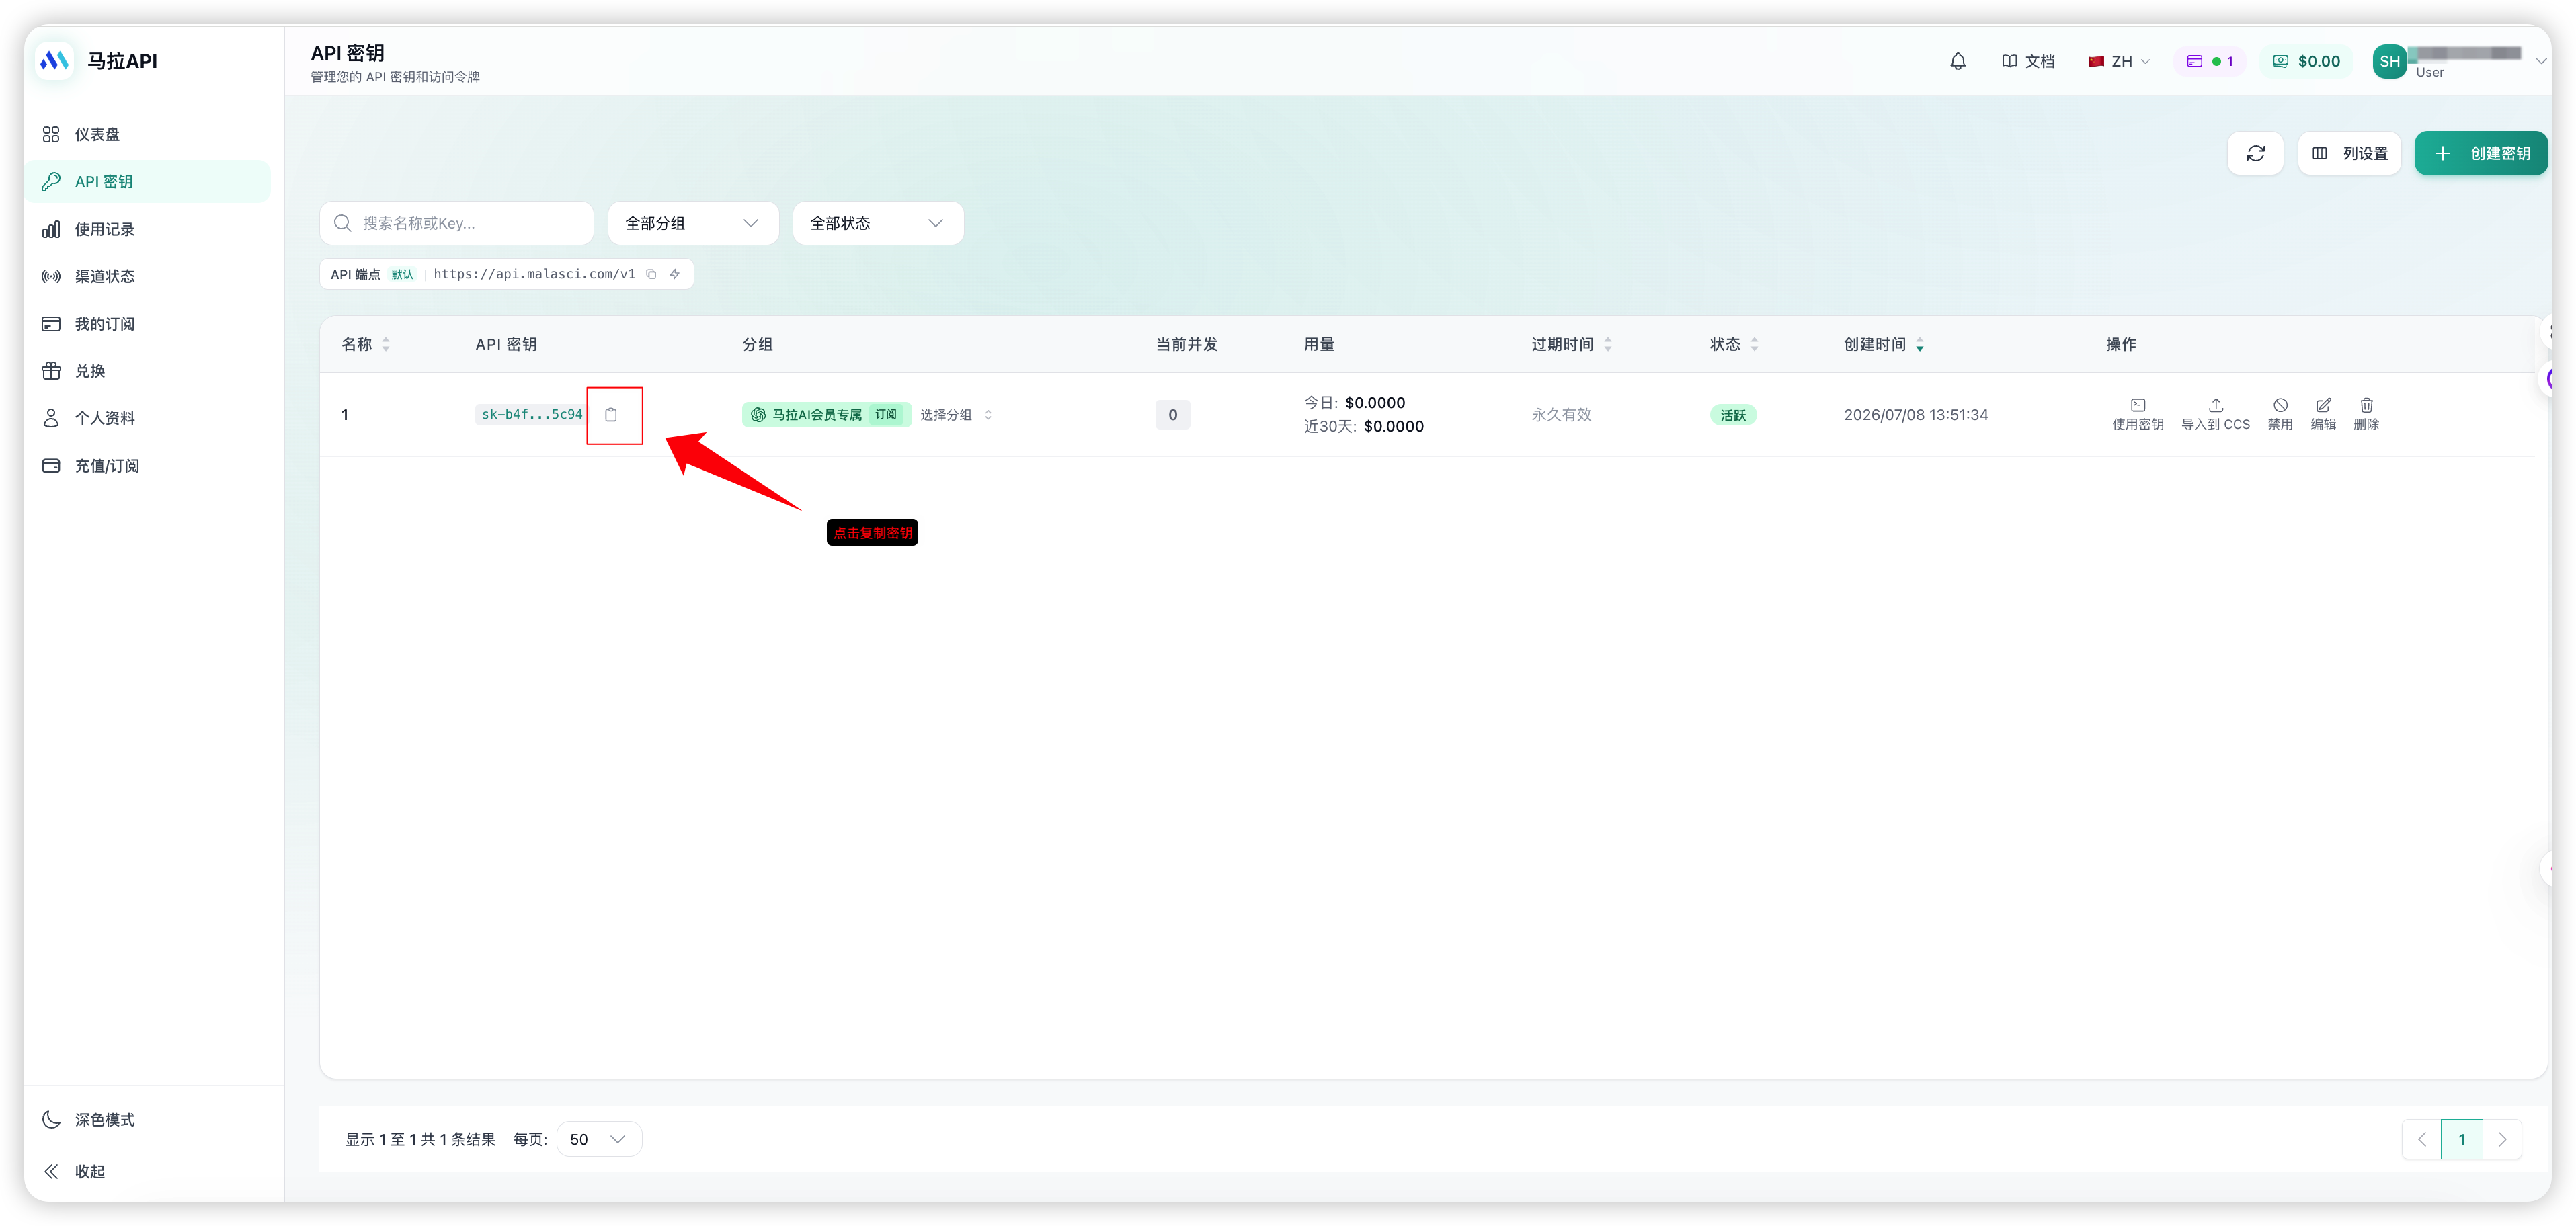2576x1226 pixels.
Task: Open notifications bell icon
Action: point(1958,61)
